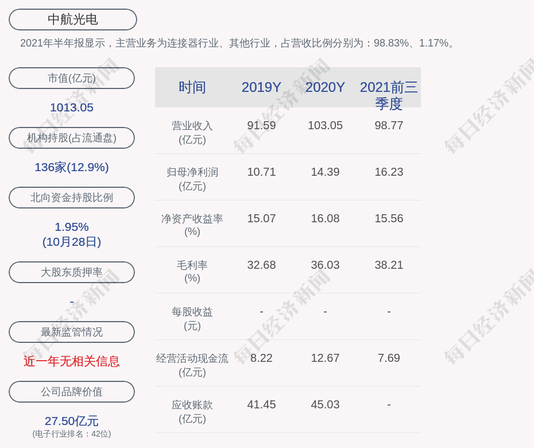Click the 中航光电 company name pill
Image resolution: width=534 pixels, height=448 pixels.
coord(73,20)
